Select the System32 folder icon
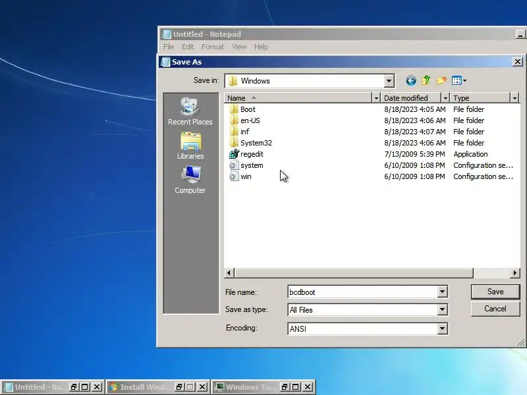Image resolution: width=527 pixels, height=395 pixels. click(x=234, y=143)
